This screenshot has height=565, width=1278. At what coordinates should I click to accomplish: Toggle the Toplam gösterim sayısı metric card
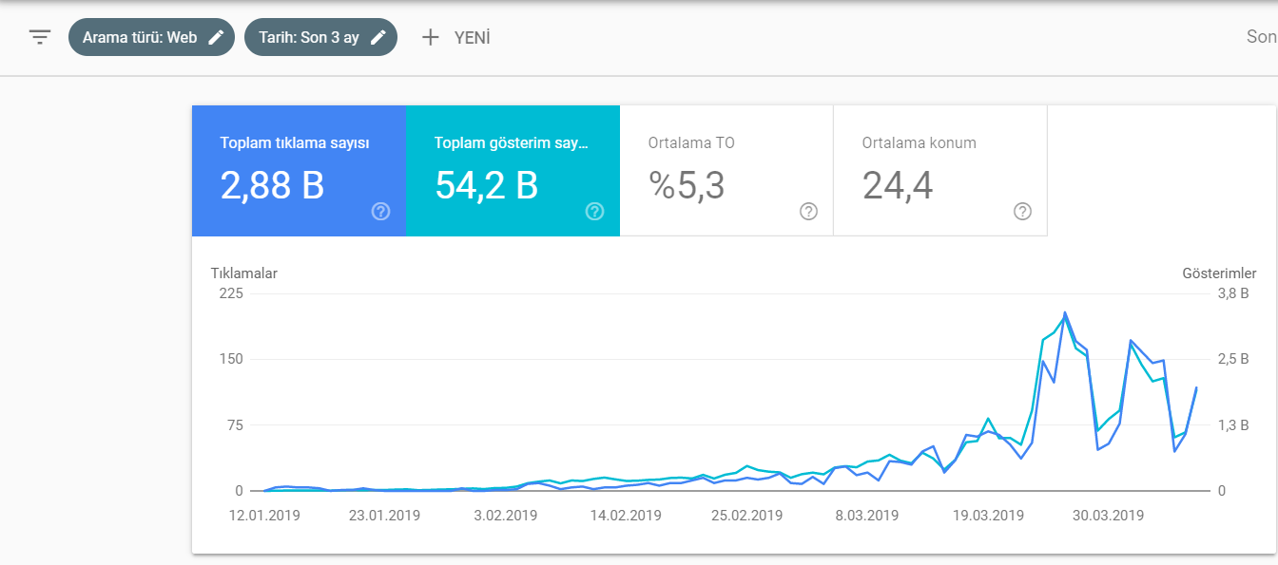click(513, 171)
